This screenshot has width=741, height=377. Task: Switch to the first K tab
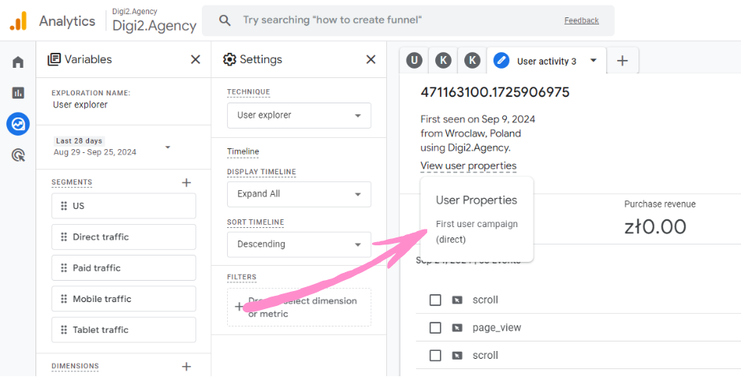coord(443,61)
